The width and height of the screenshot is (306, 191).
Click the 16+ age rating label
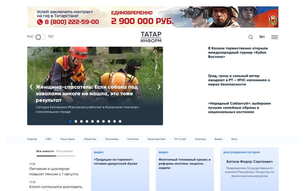pos(262,37)
